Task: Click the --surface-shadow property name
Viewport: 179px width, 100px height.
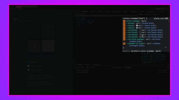Action: tap(135, 39)
